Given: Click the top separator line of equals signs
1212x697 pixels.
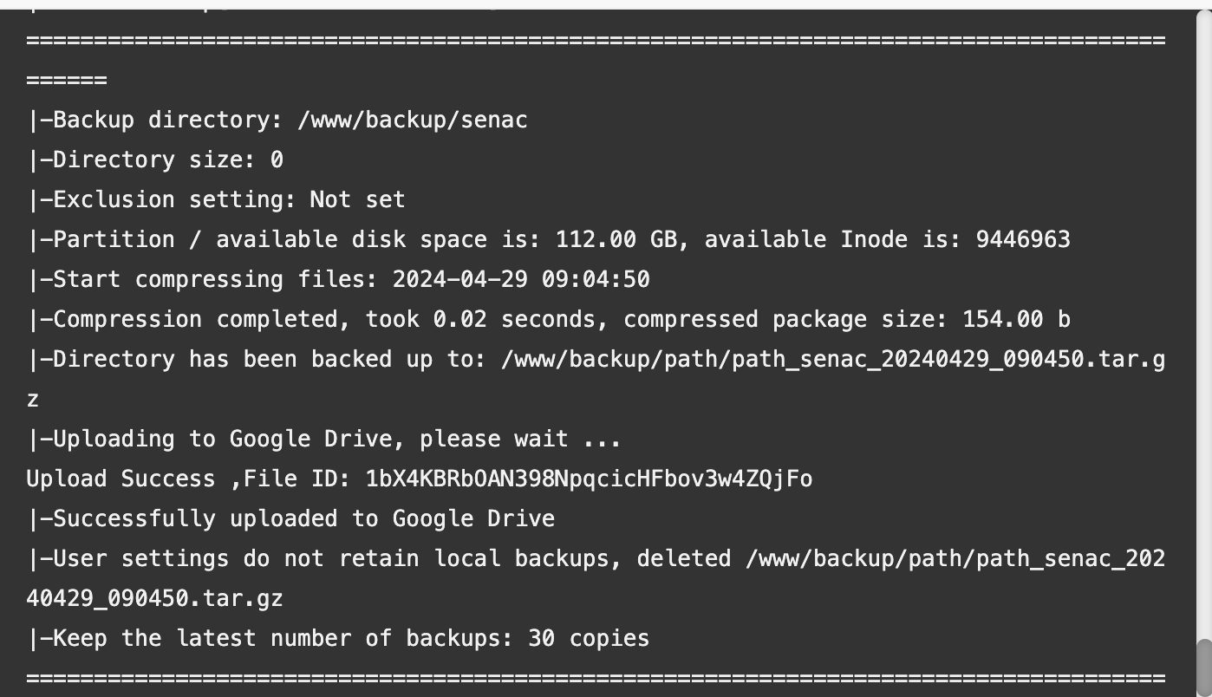Looking at the screenshot, I should pos(595,42).
